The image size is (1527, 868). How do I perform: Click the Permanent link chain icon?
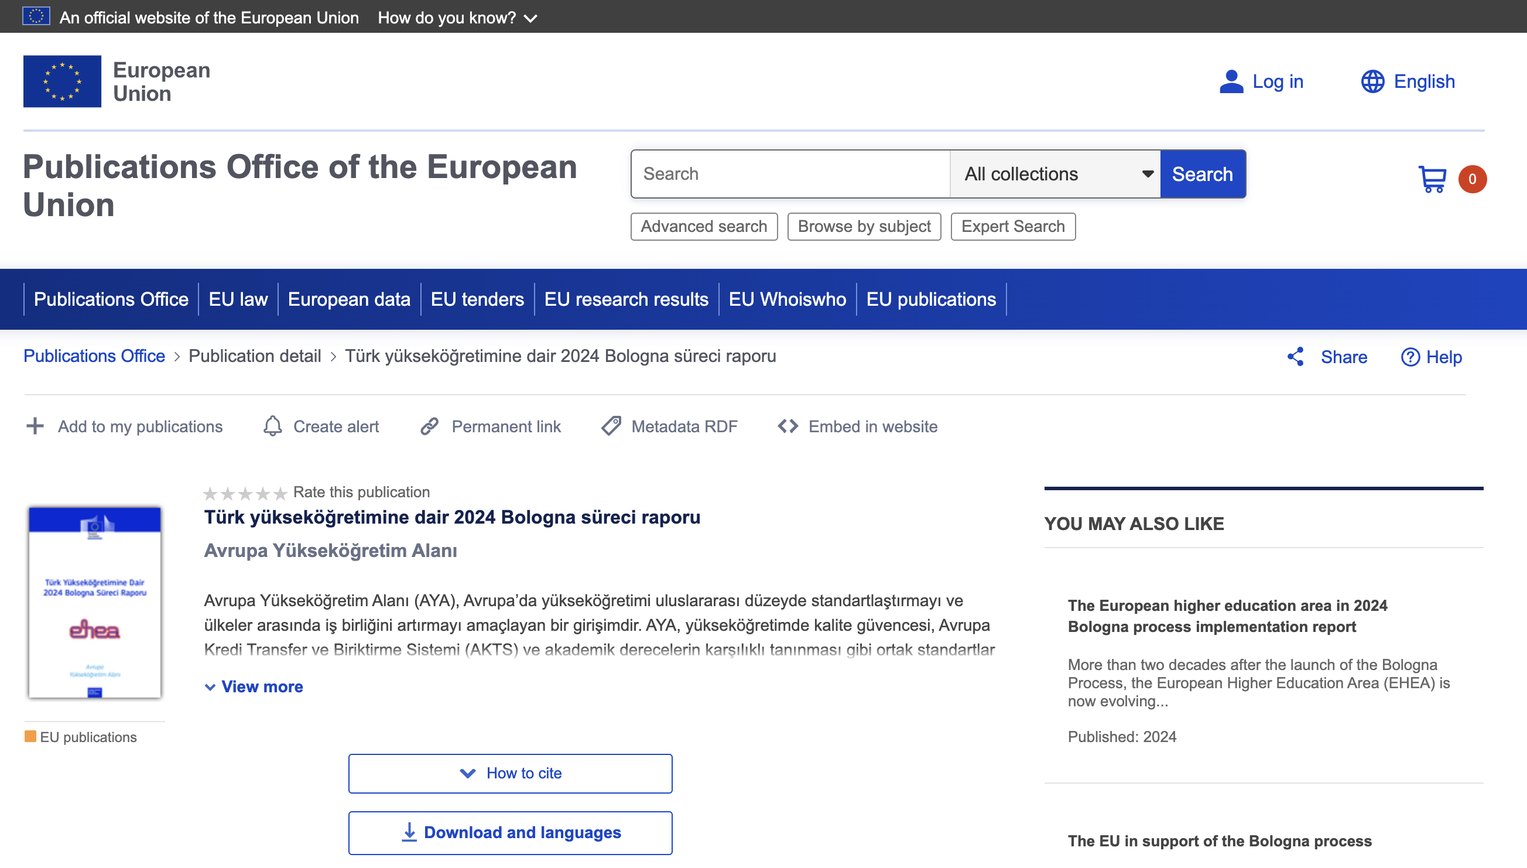click(430, 426)
